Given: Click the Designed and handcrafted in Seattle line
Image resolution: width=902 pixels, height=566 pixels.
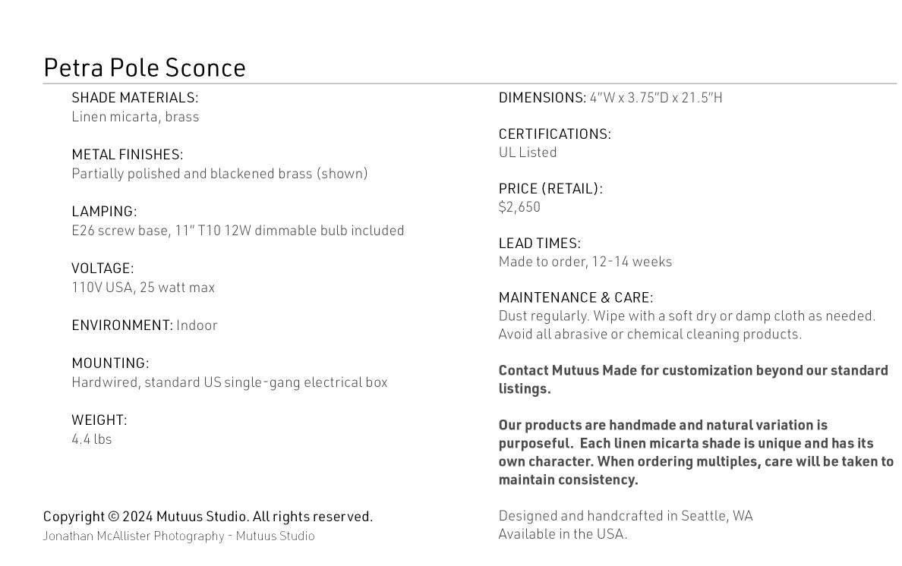Looking at the screenshot, I should coord(626,516).
